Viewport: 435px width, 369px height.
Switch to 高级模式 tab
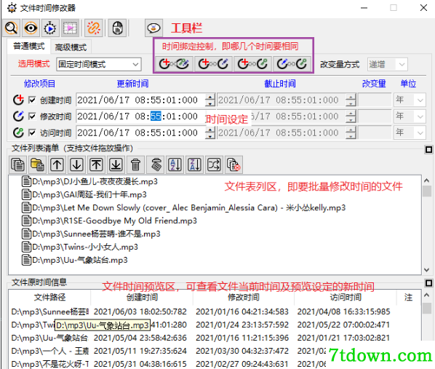click(x=71, y=47)
